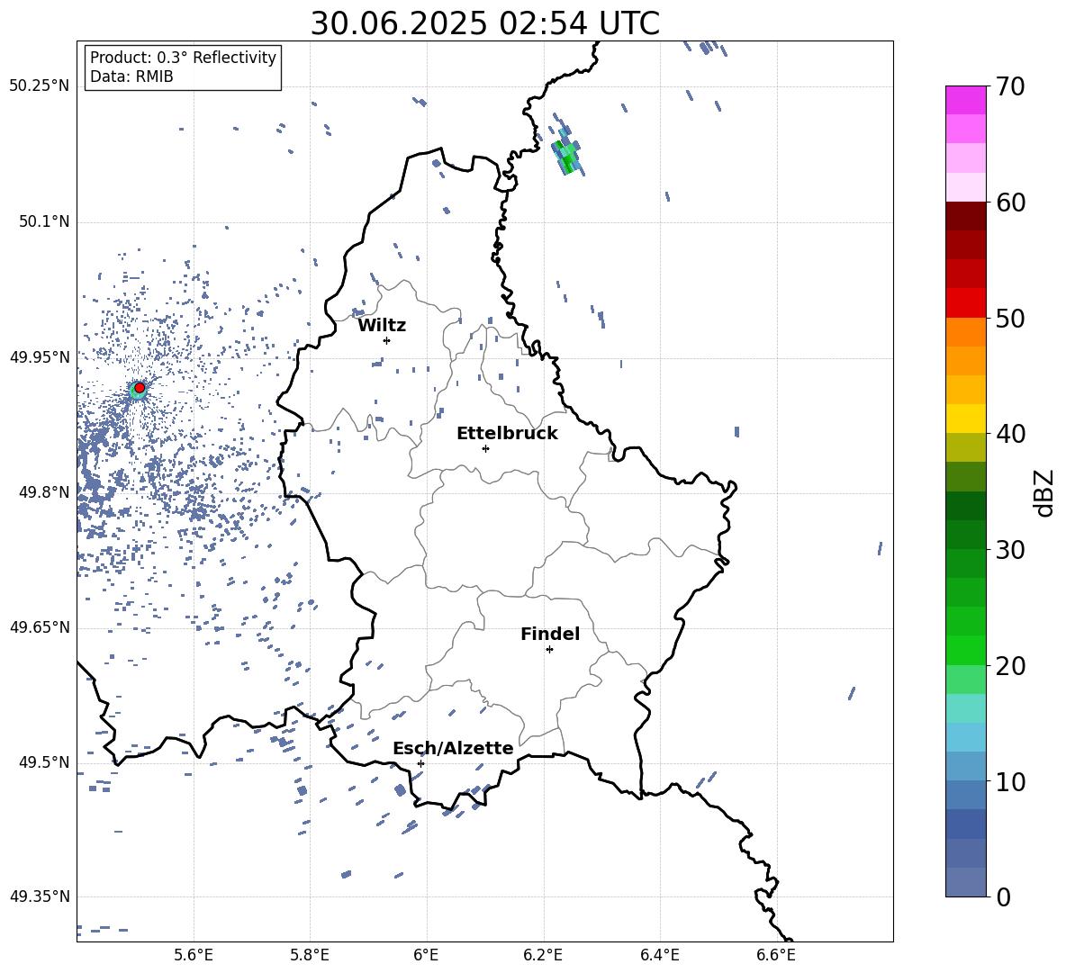Click the Findel station cross marker
The image size is (1066, 973).
coord(549,650)
